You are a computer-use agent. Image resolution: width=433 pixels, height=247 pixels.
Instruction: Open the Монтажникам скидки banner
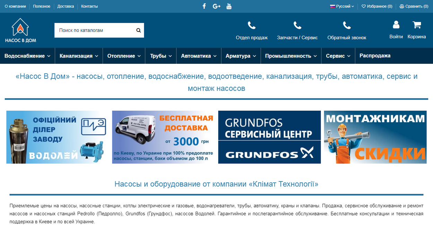click(375, 137)
